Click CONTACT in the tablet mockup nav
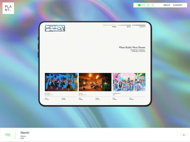 (142, 27)
